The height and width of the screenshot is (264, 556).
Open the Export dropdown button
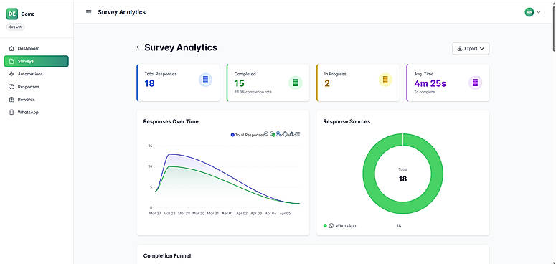(x=471, y=49)
